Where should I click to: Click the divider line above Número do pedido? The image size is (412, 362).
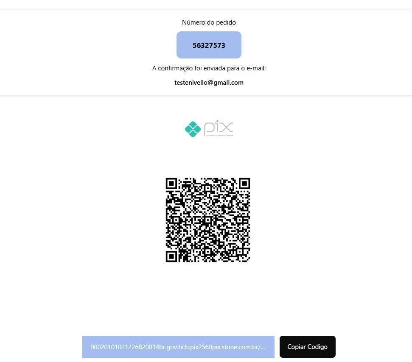[206, 9]
